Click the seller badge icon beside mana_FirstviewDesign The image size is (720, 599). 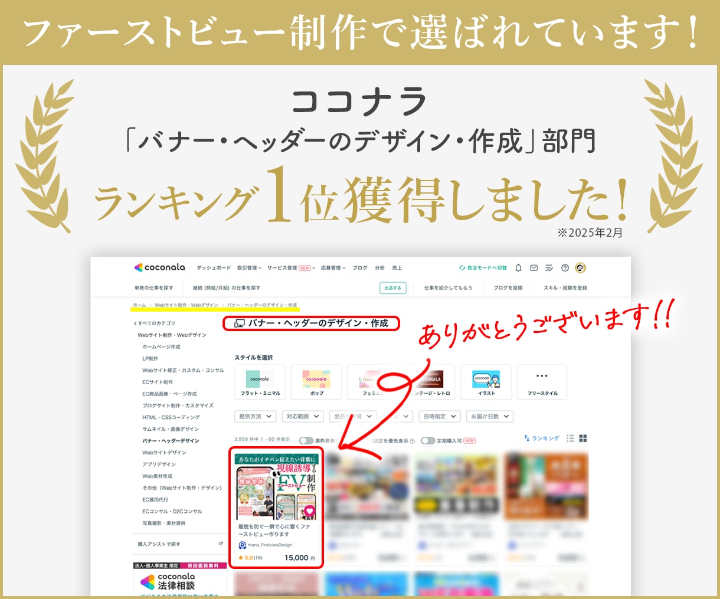[x=242, y=545]
